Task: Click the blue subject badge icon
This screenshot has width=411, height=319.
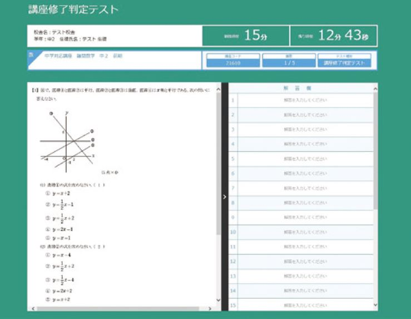Action: (x=34, y=58)
